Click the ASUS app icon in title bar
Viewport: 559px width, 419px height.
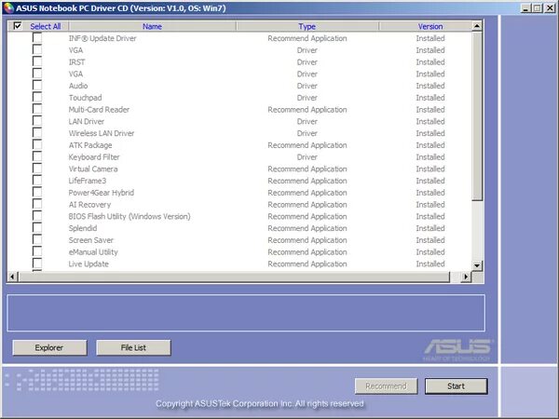coord(8,7)
